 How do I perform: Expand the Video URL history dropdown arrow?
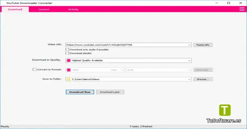click(x=189, y=45)
